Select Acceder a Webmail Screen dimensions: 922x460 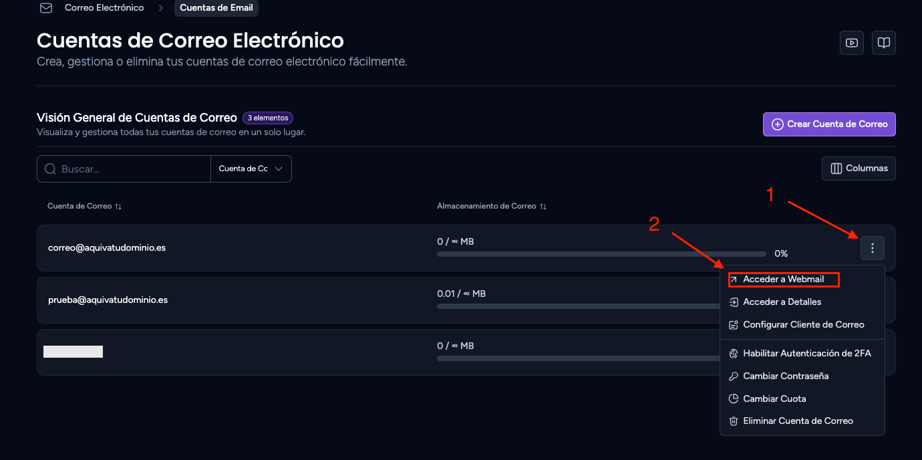coord(783,279)
